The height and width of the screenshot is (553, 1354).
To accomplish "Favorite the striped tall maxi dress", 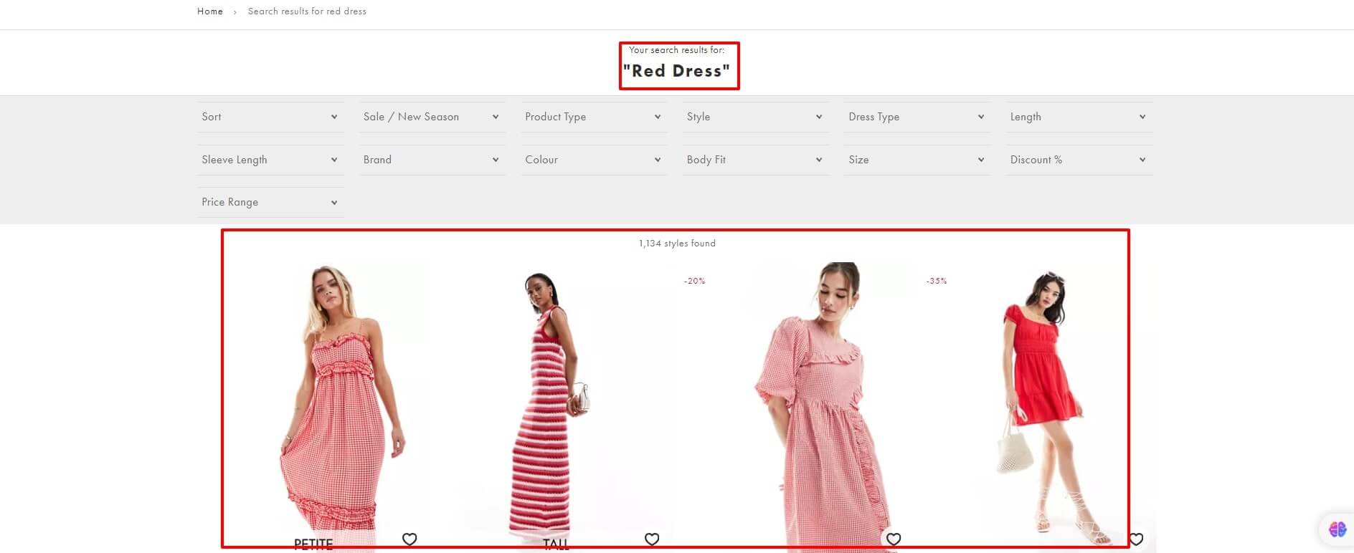I will tap(651, 539).
